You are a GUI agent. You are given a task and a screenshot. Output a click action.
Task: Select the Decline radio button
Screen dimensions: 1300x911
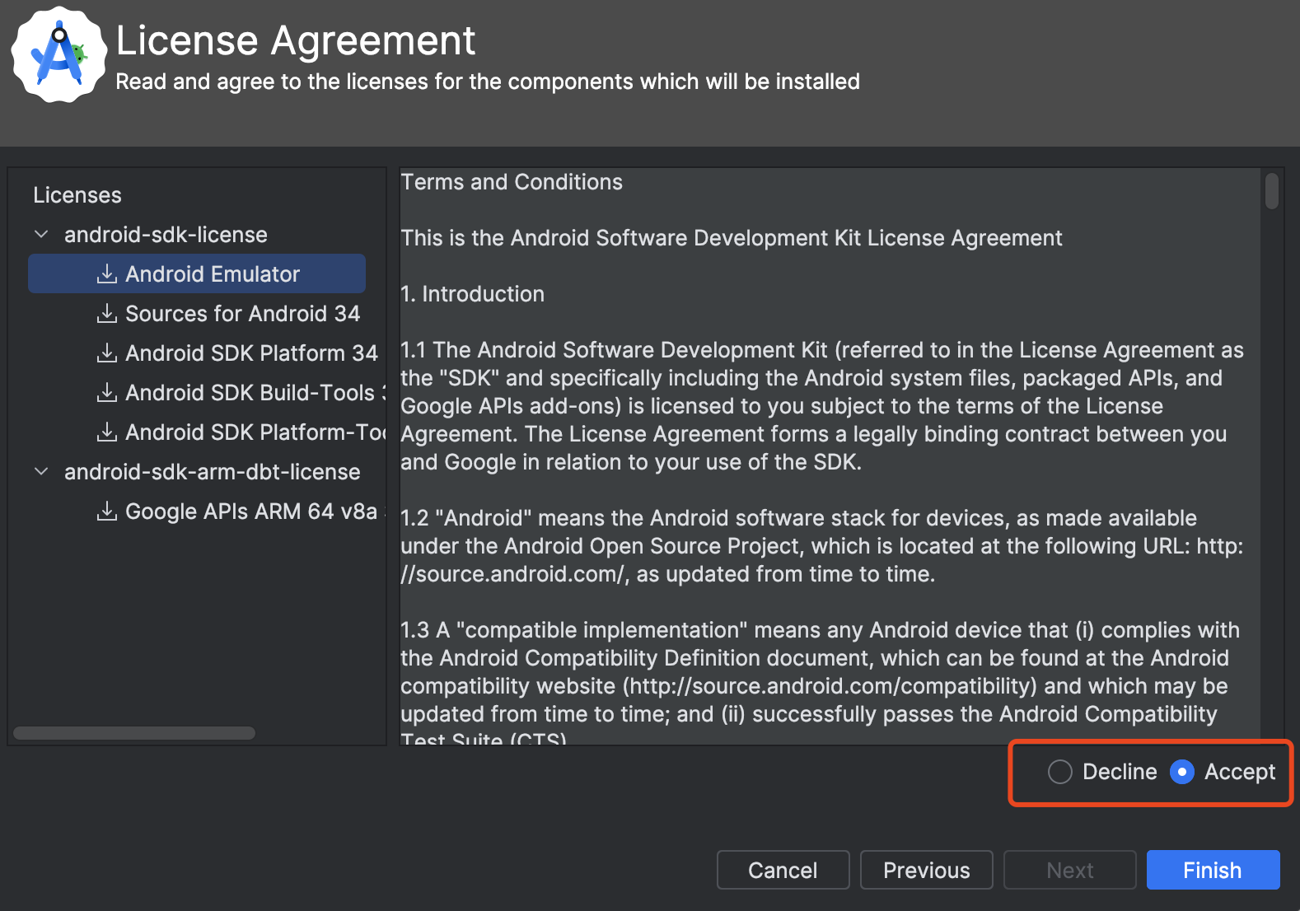tap(1059, 772)
